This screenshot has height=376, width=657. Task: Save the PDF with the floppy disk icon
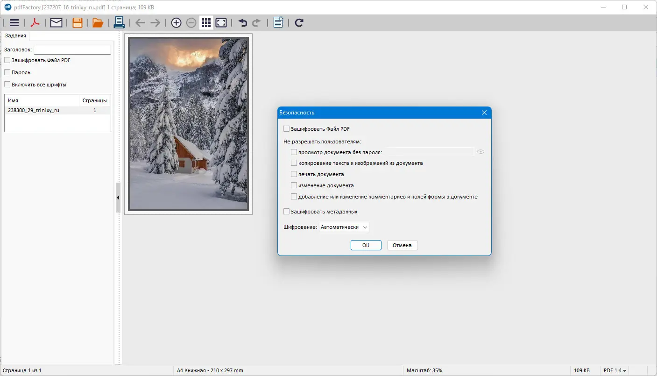pyautogui.click(x=77, y=22)
